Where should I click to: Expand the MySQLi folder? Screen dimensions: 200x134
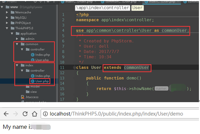click(7, 18)
